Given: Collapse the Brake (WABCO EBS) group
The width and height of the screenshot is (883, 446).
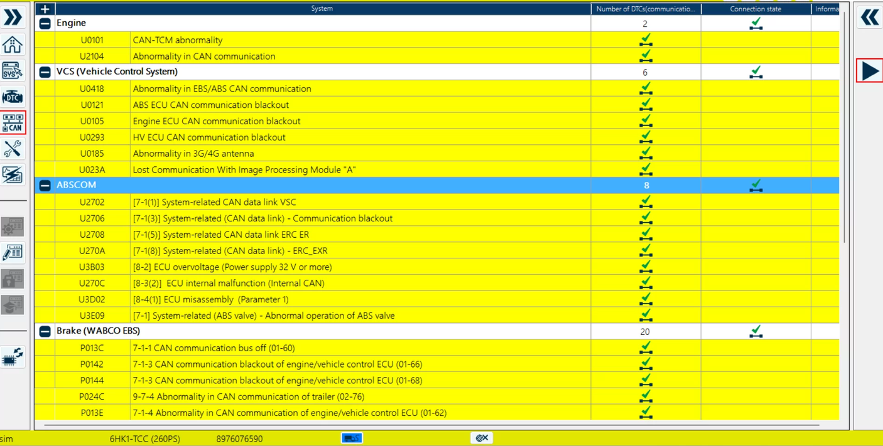Looking at the screenshot, I should 44,331.
